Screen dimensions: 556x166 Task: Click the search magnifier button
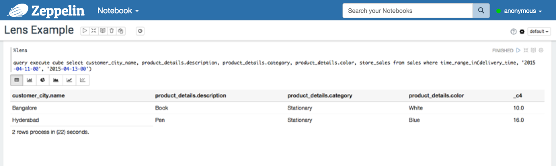pyautogui.click(x=481, y=11)
